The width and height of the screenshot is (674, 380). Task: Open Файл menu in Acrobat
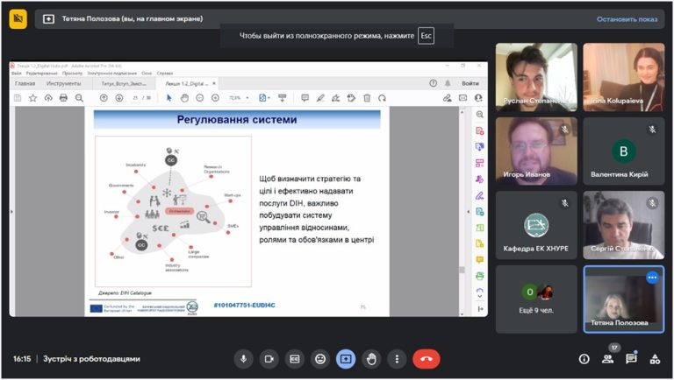coord(17,74)
